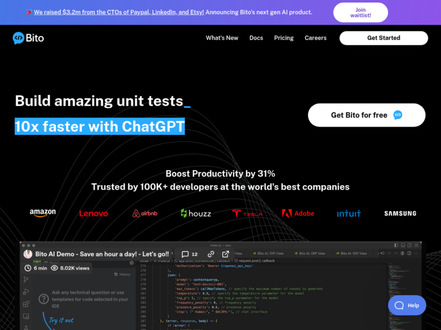Open the comments bubble icon on the video

tap(185, 254)
